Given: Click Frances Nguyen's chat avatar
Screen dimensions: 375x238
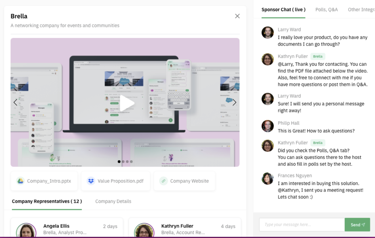Looking at the screenshot, I should pos(267,178).
